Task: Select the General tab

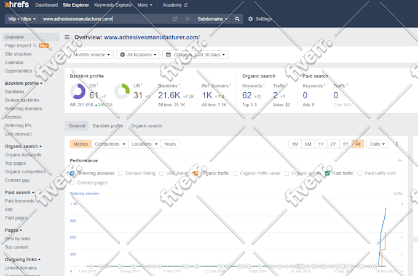Action: click(76, 126)
